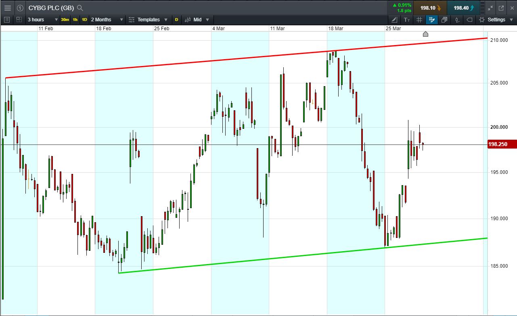The width and height of the screenshot is (517, 316).
Task: Select the text annotation tool
Action: click(407, 20)
